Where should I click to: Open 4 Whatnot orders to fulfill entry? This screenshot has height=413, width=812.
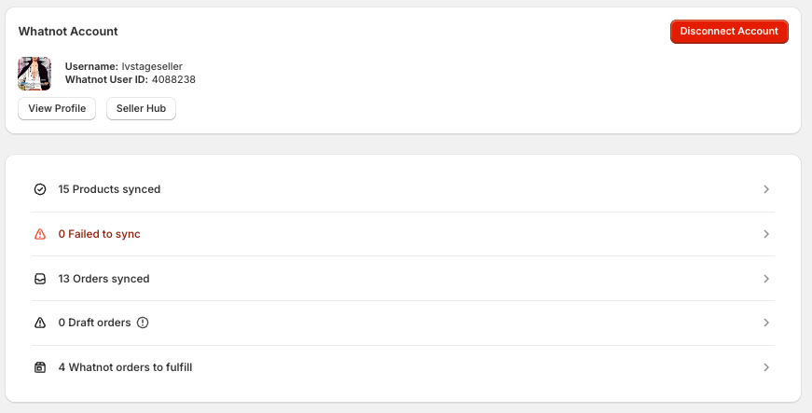(x=125, y=367)
